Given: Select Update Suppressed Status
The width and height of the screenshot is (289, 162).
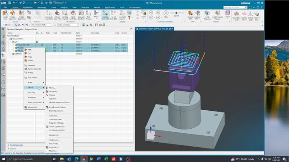Looking at the screenshot, I should [x=59, y=102].
